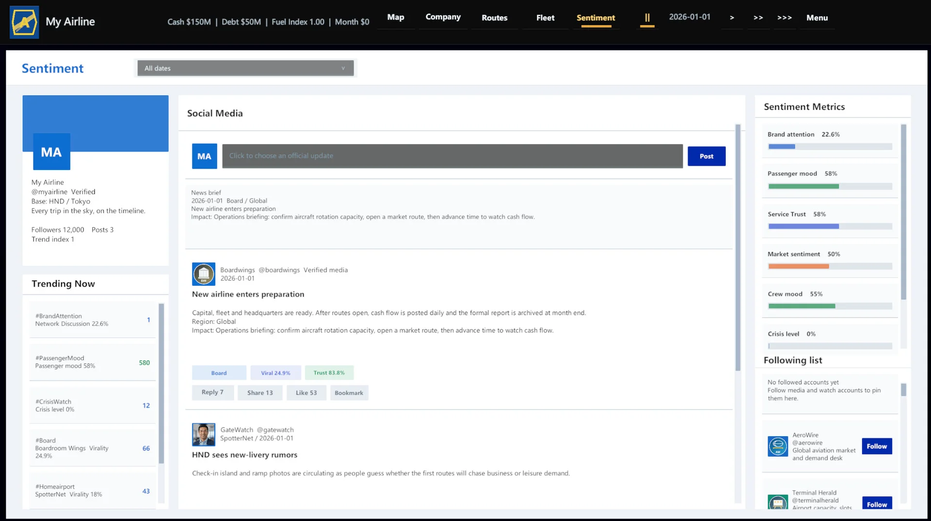Click the Month $0 status text
The width and height of the screenshot is (931, 521).
(352, 22)
